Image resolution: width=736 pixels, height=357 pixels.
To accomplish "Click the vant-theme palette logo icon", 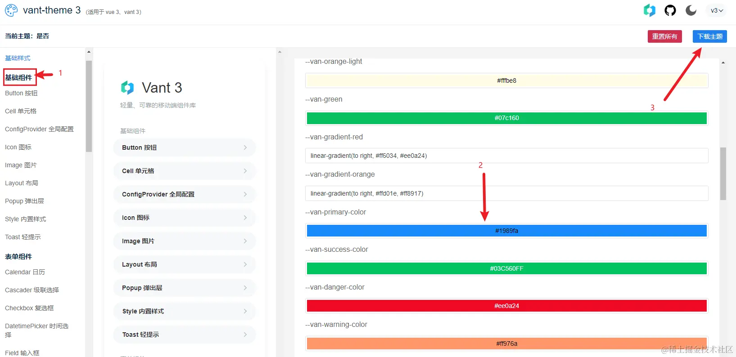I will click(11, 10).
